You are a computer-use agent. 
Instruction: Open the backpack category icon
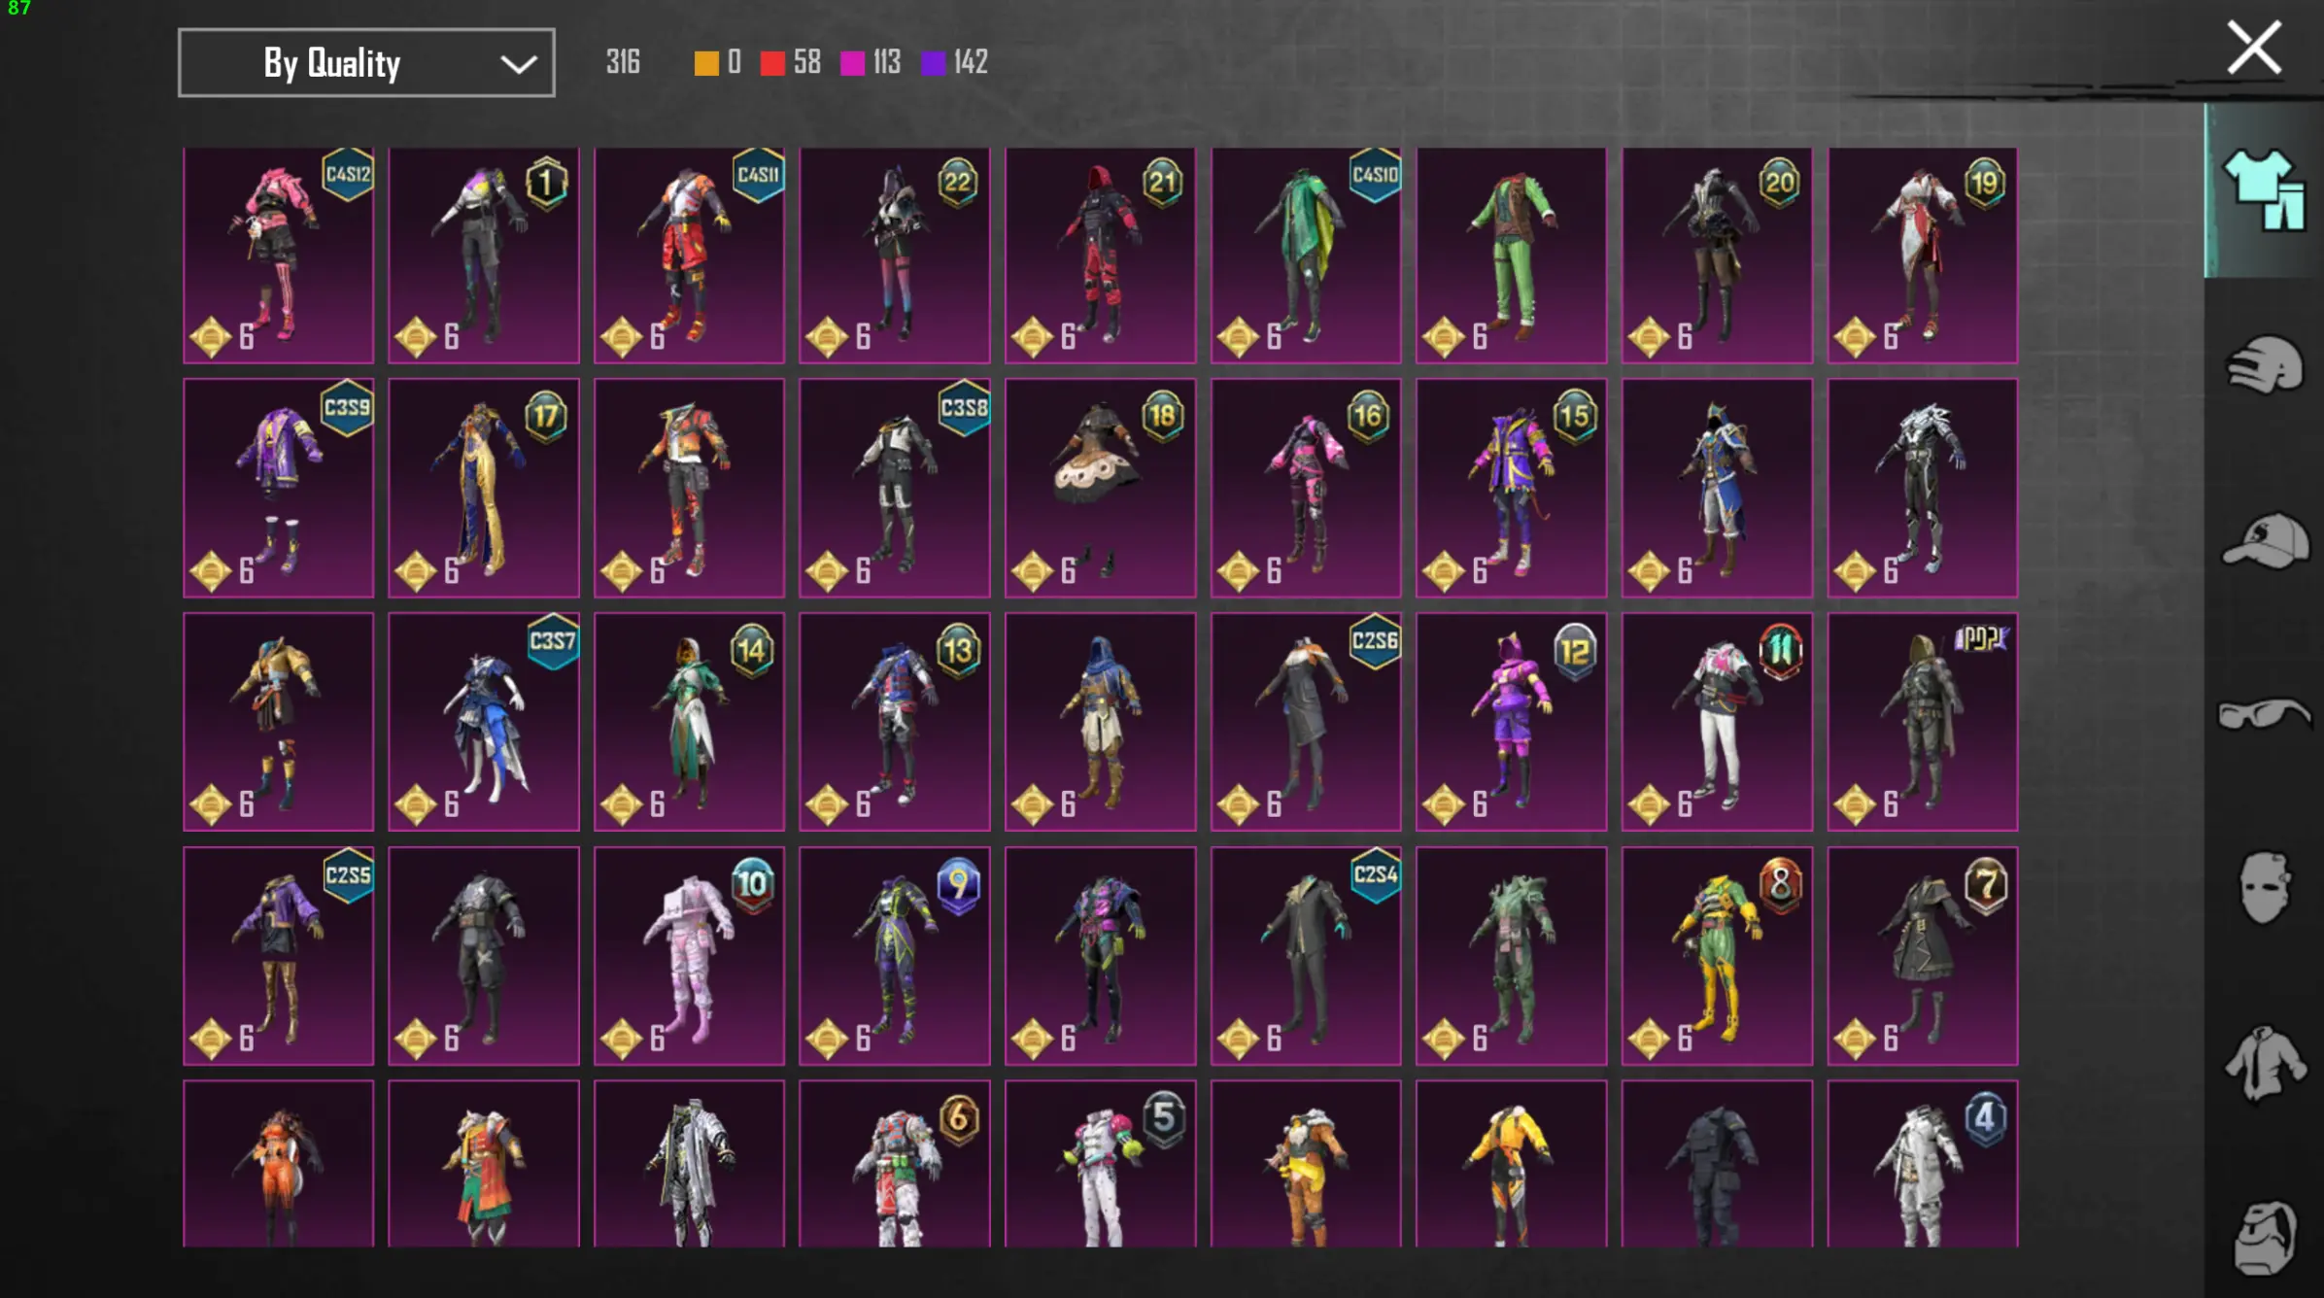[2264, 1238]
